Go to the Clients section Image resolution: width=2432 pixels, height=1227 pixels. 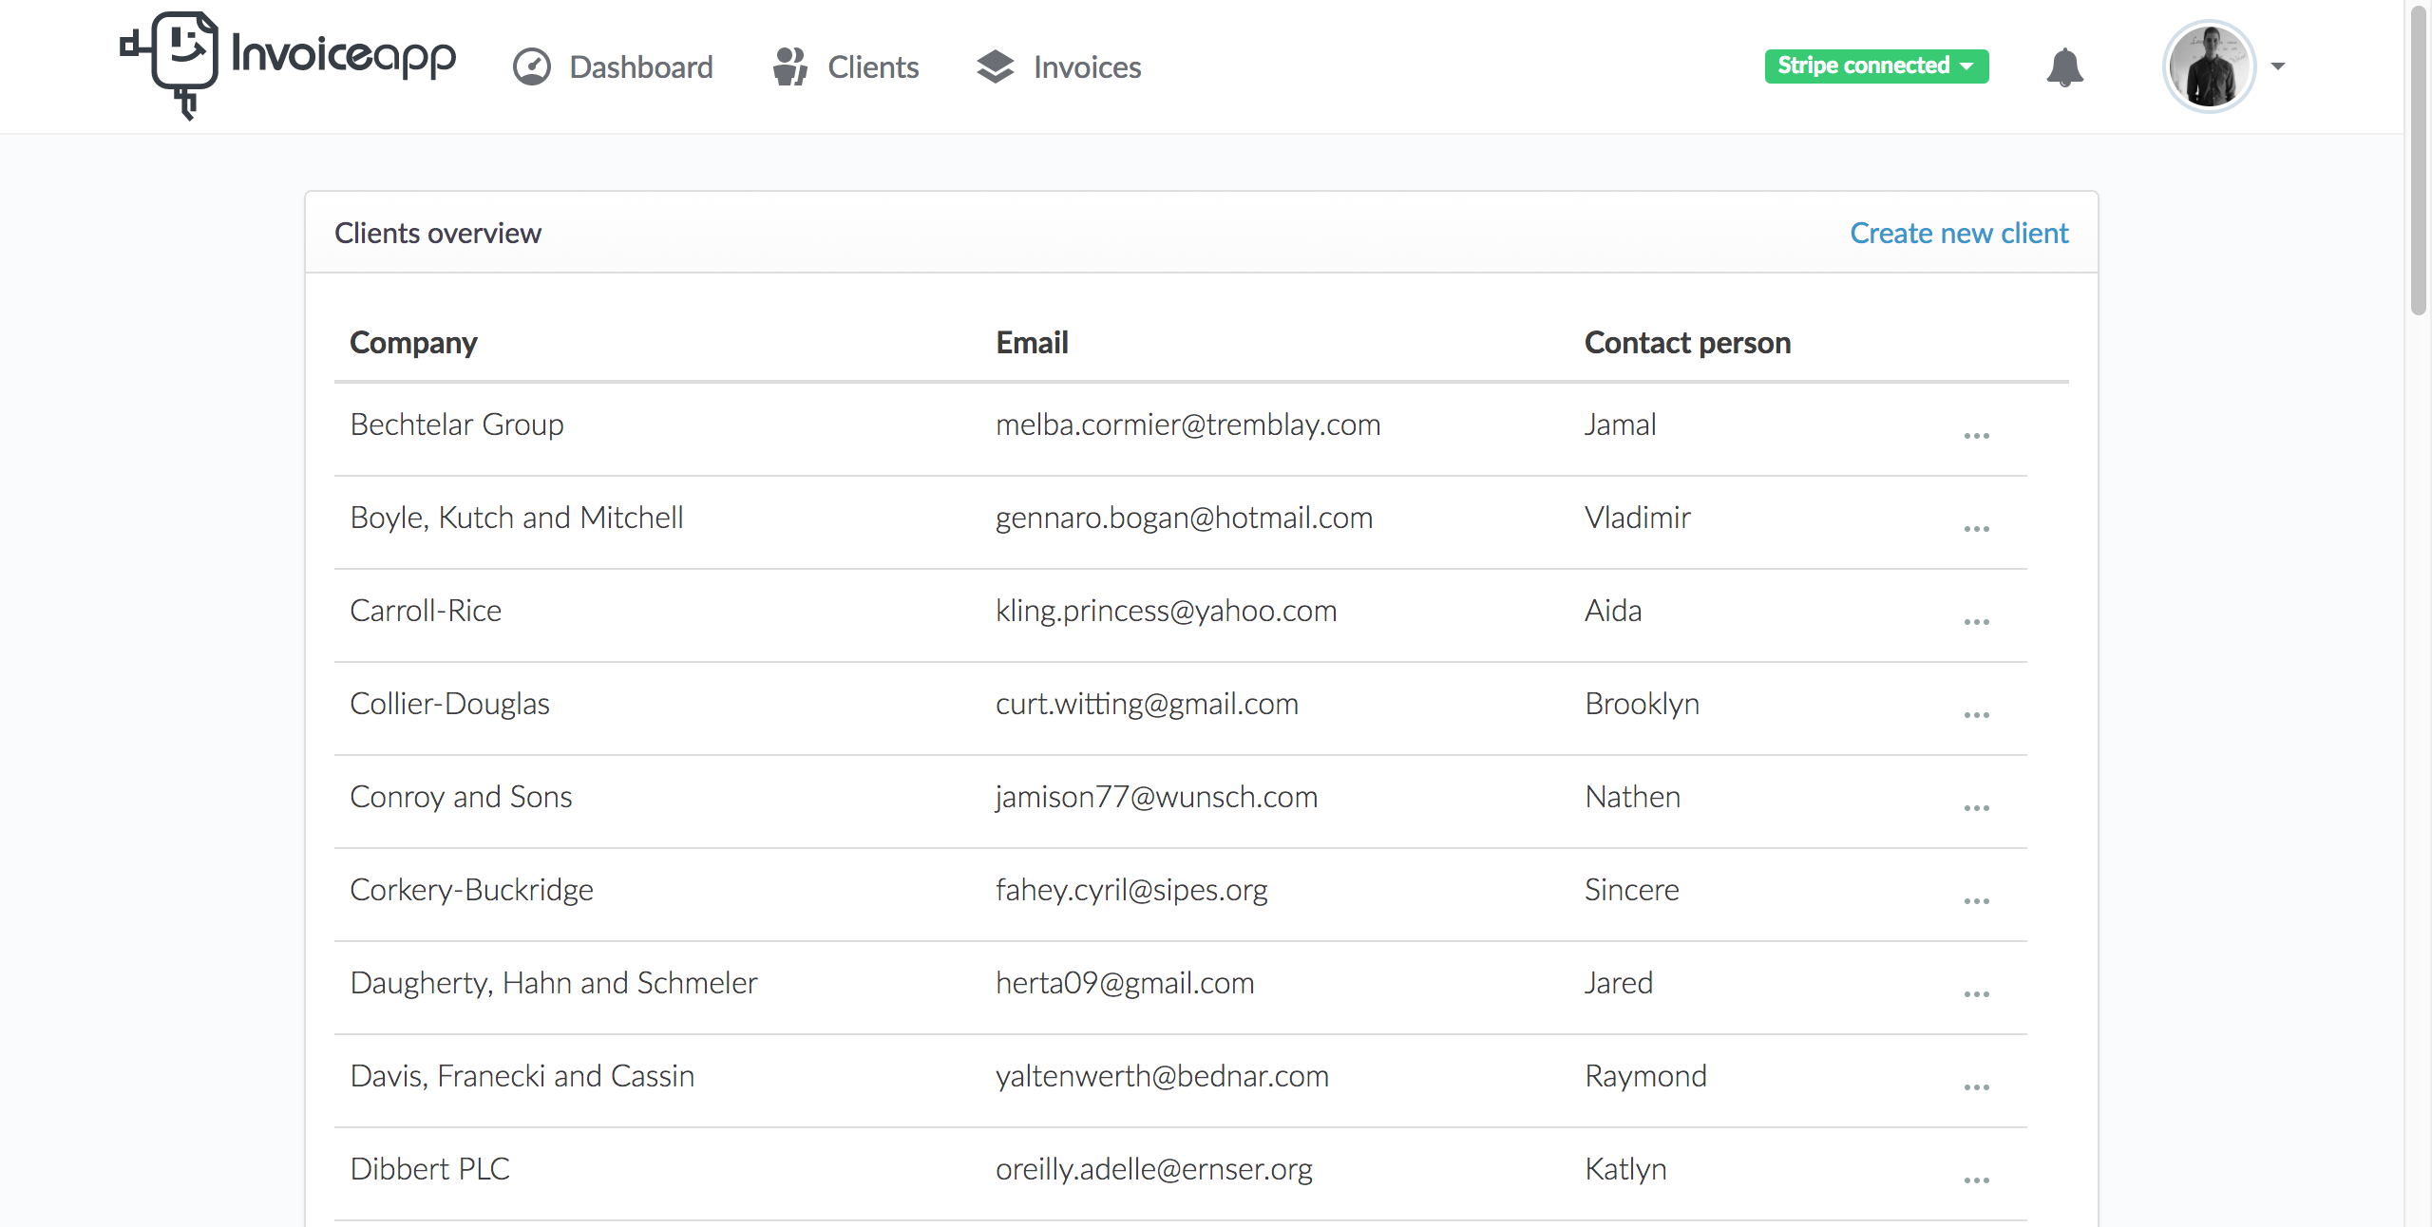click(x=872, y=66)
